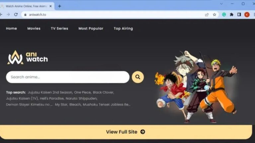Screen dimensions: 255x143
Task: Select the Watch Anime Online browser tab
Action: 26,6
